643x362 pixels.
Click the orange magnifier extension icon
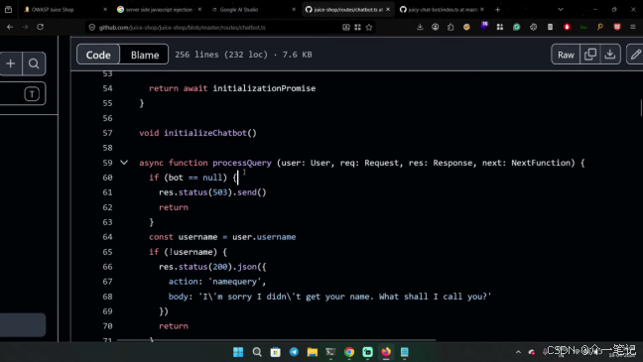pos(600,27)
